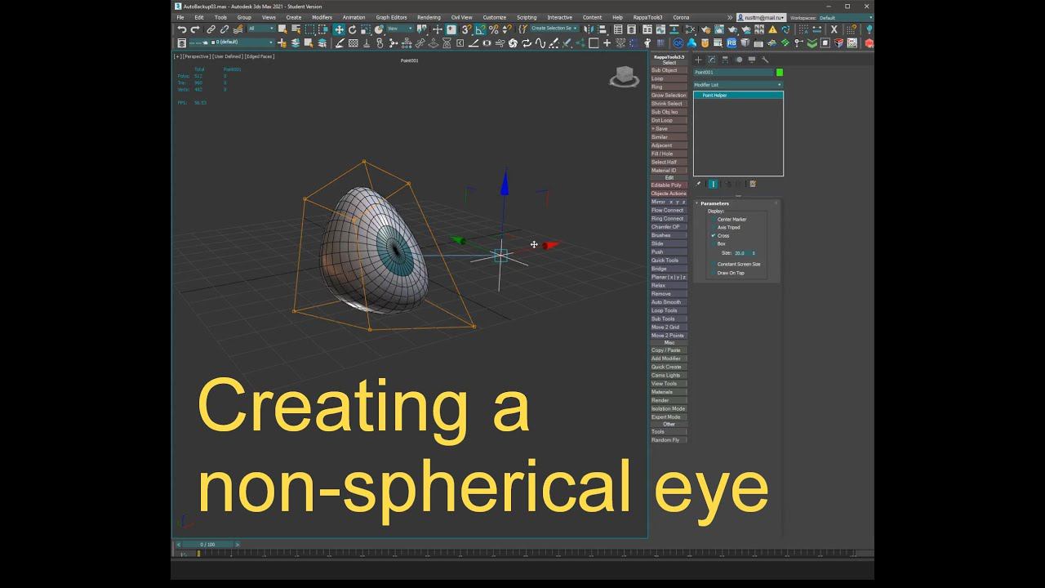Open the Graph Editors menu

(391, 17)
